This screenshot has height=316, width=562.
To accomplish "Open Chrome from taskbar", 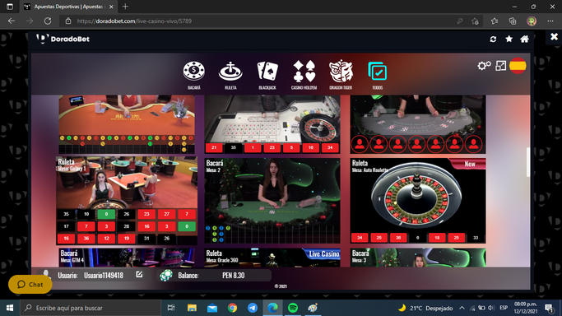I will pyautogui.click(x=232, y=308).
